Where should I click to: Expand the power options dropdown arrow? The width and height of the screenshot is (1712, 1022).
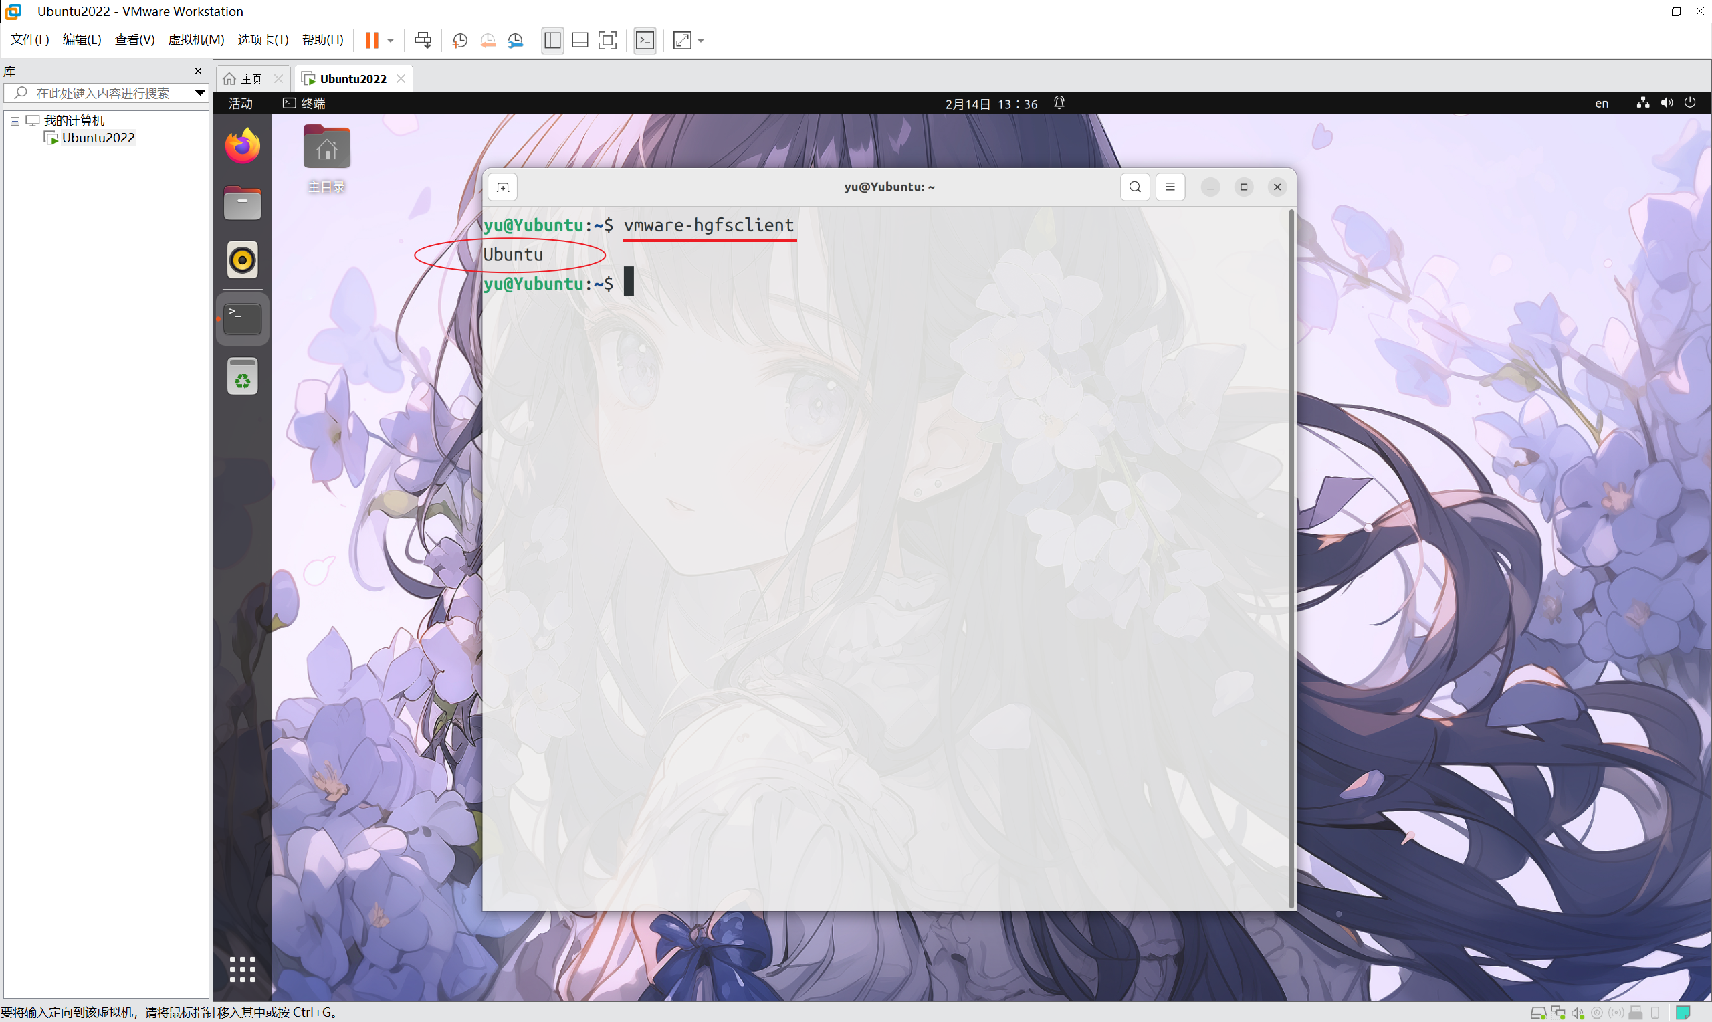pos(391,41)
